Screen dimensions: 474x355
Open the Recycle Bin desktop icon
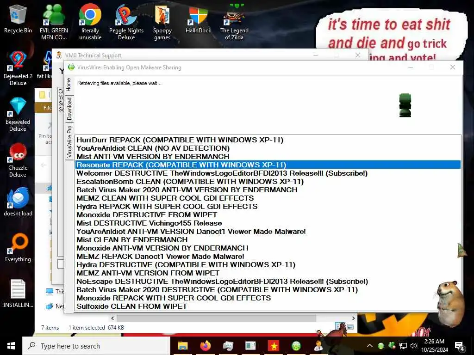point(18,18)
